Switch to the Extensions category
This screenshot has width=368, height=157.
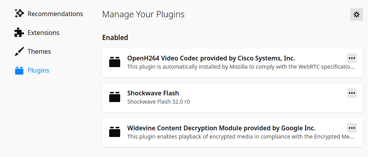pos(44,33)
